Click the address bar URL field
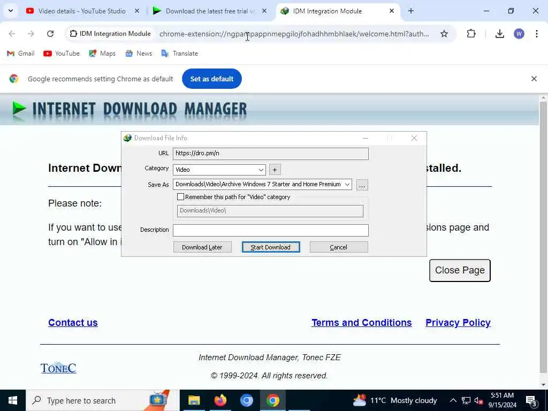Viewport: 548px width, 411px height. (294, 34)
